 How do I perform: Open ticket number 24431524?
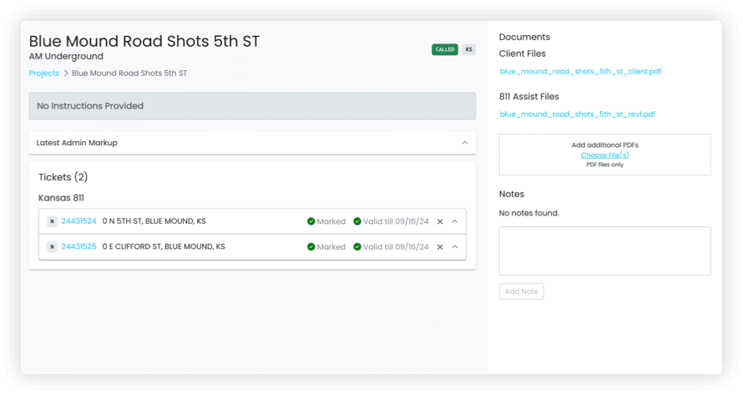[x=78, y=222]
